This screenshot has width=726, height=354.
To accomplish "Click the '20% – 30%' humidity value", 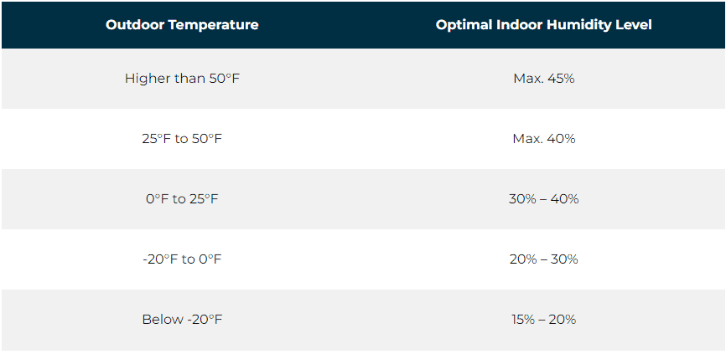I will (544, 259).
